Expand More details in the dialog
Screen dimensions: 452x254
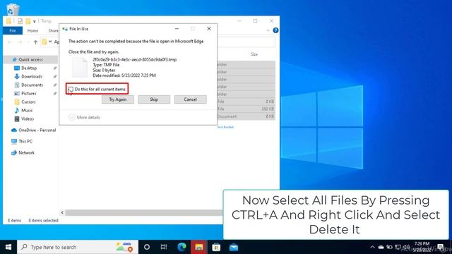tap(84, 117)
